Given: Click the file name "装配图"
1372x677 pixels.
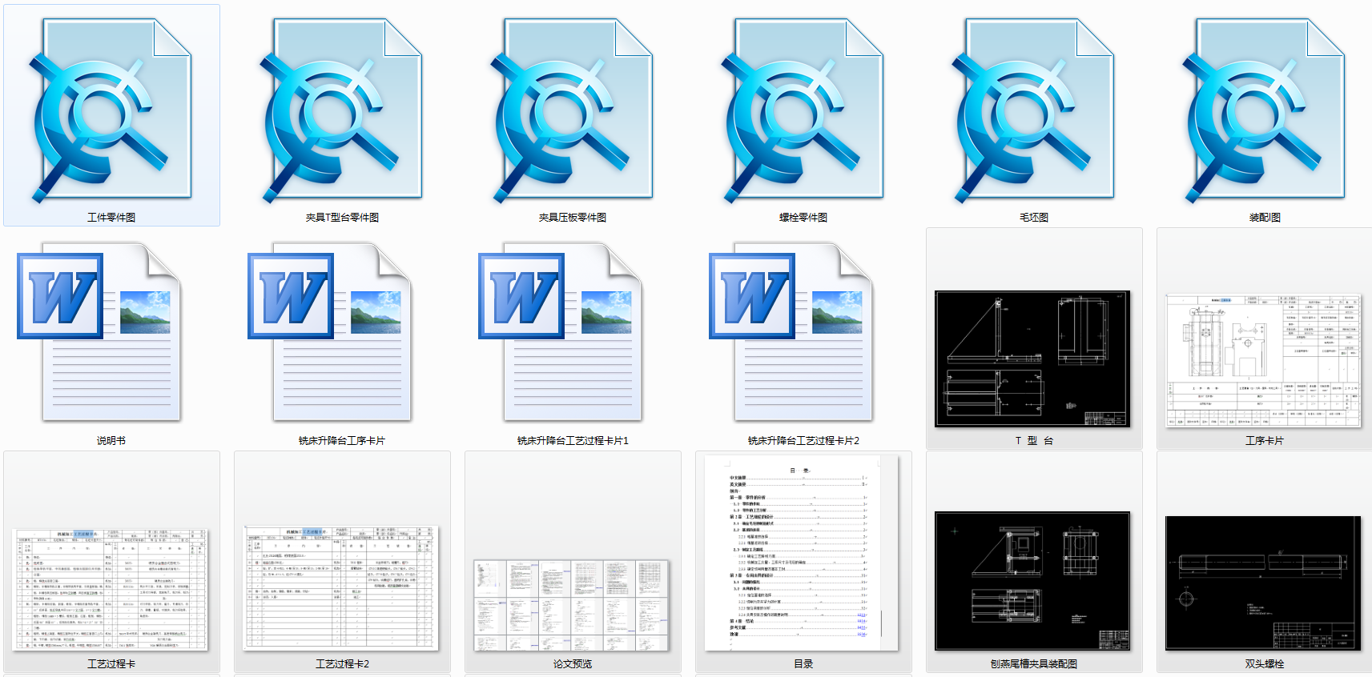Looking at the screenshot, I should point(1265,218).
